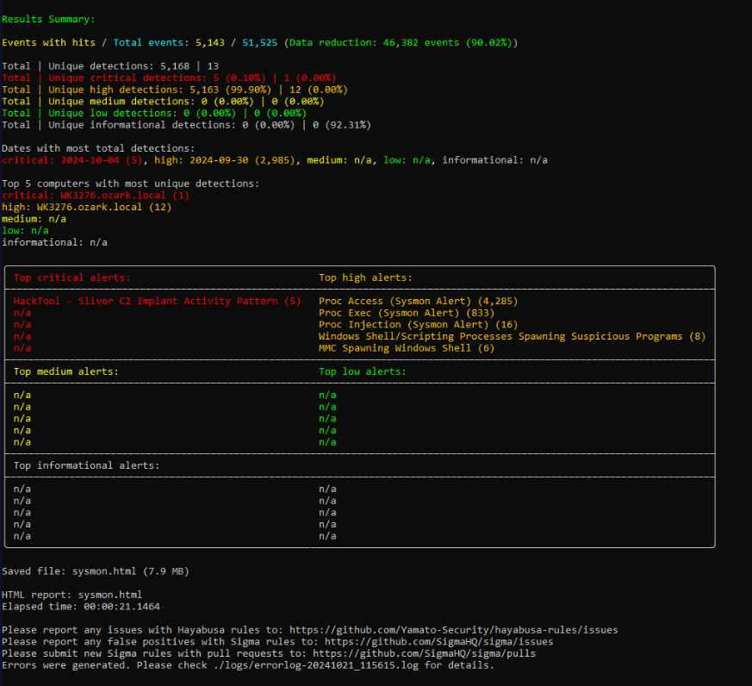Click the Windows Shell/Scripting Processes alert
This screenshot has width=752, height=686.
[512, 336]
